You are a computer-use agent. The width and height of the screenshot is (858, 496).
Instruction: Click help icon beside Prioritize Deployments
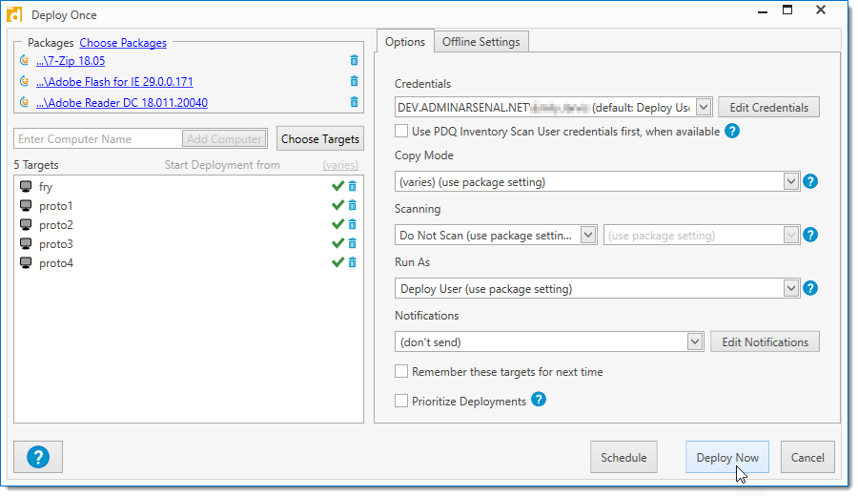[539, 400]
